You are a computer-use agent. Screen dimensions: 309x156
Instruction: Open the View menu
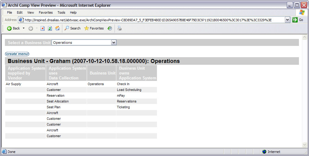pos(31,12)
